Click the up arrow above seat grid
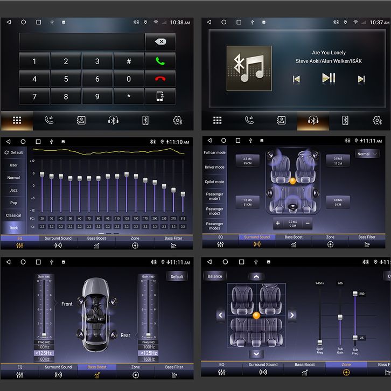Viewport: 391px width, 391px height. click(256, 276)
